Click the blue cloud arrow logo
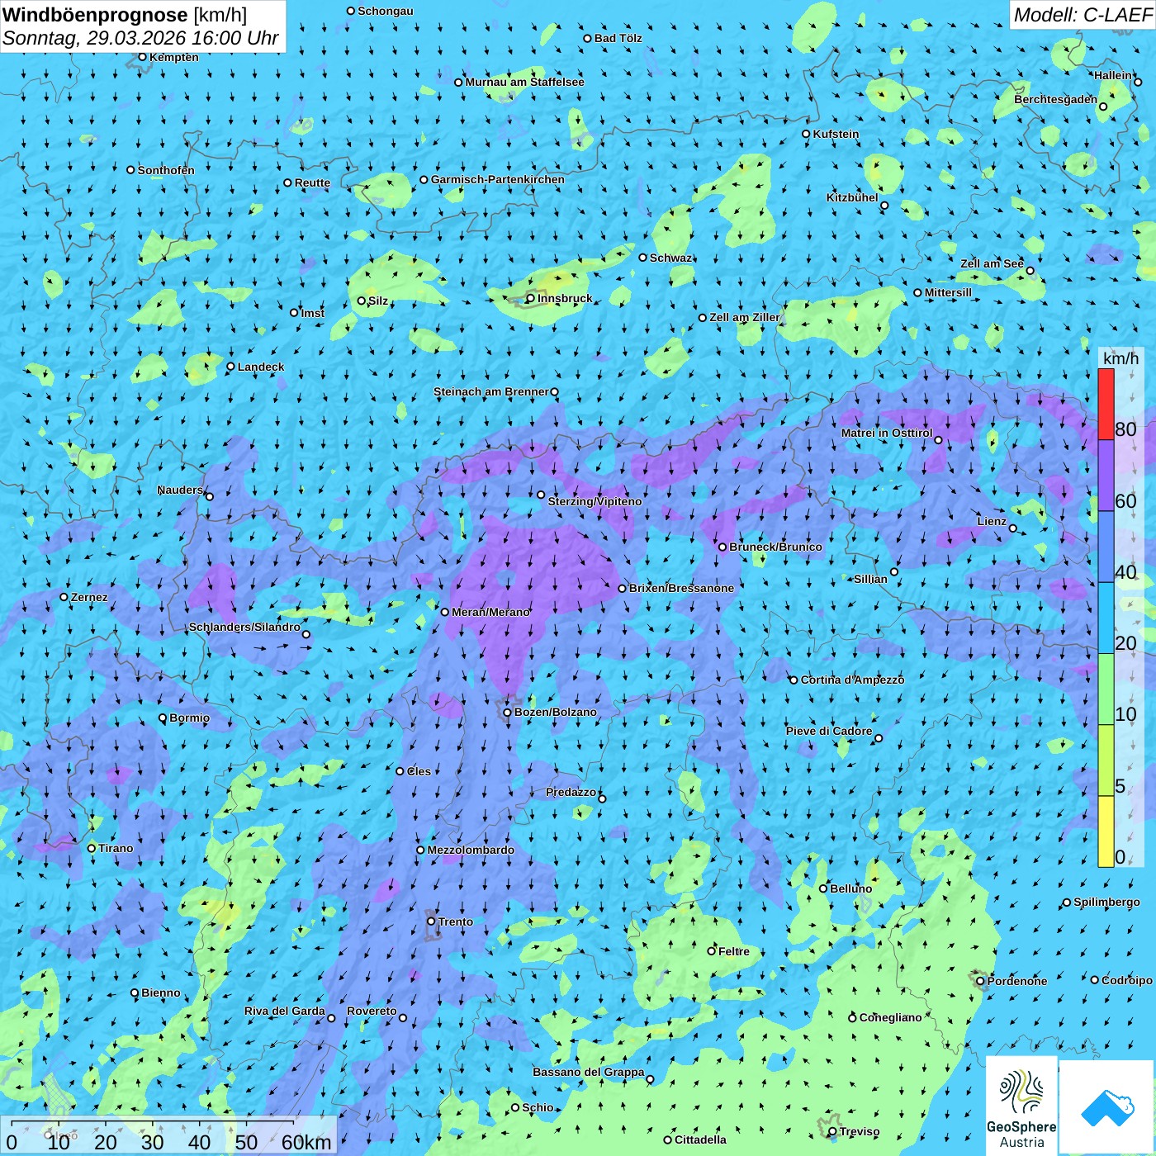 coord(1106,1106)
